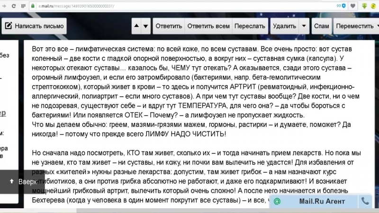Screen dimensions: 379x213
Task: Mark the message as Спам
Action: pos(322,26)
